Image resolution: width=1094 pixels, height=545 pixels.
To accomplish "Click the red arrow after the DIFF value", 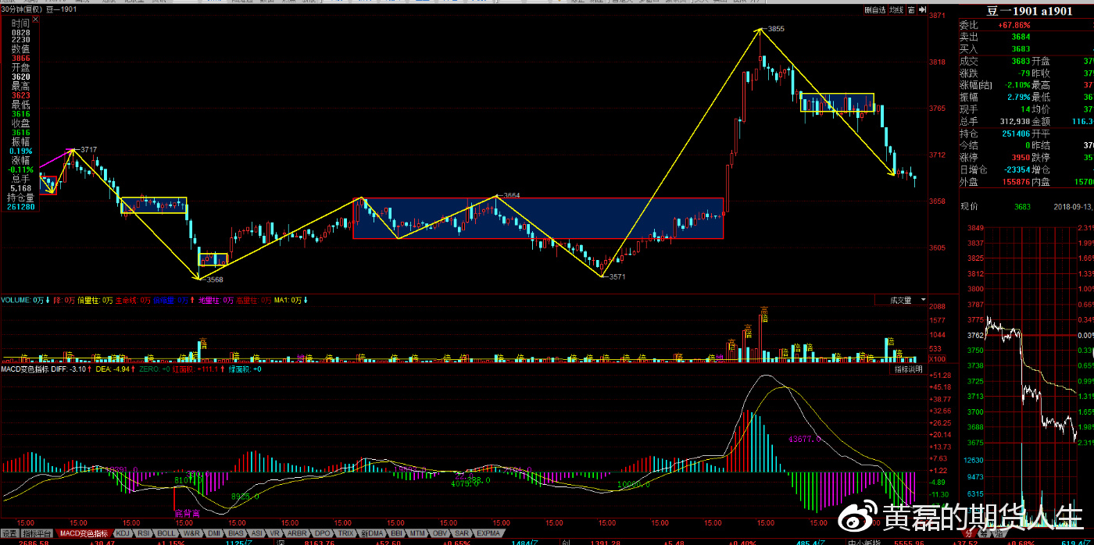I will coord(89,369).
